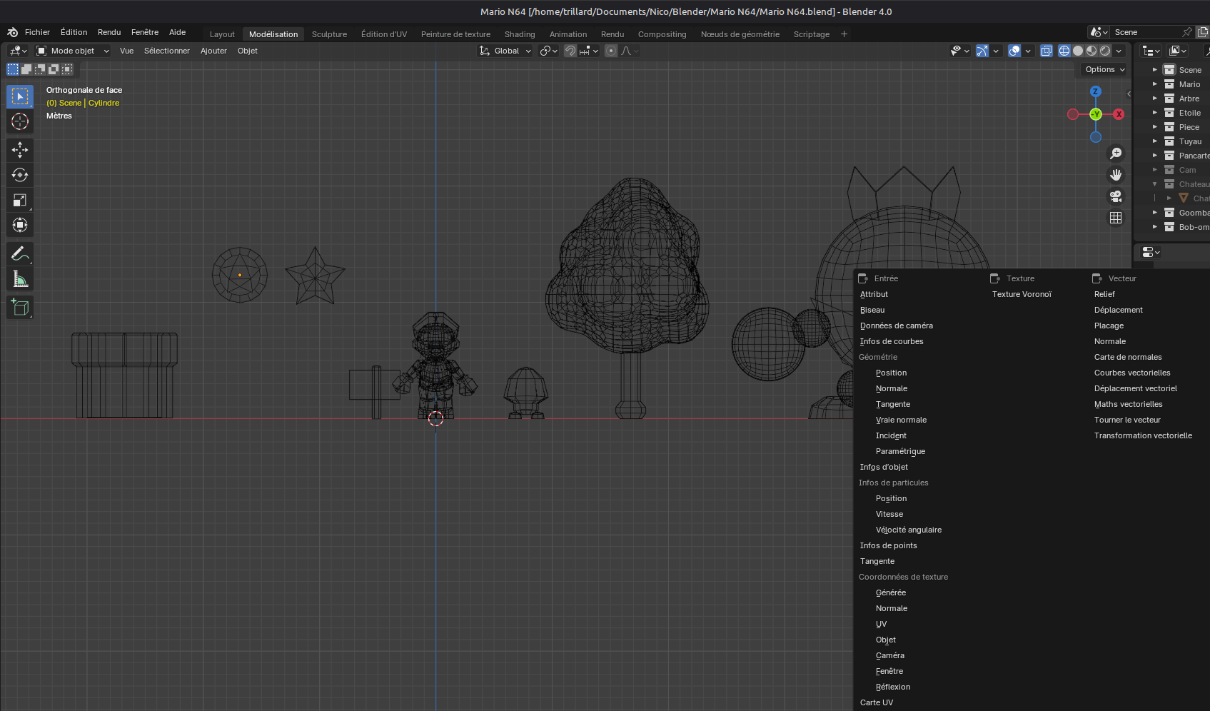Image resolution: width=1210 pixels, height=711 pixels.
Task: Click the red X axis gizmo
Action: point(1119,114)
